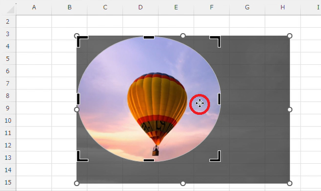The height and width of the screenshot is (191, 321).
Task: Click the picture's bottom-left circular sizing handle
Action: click(x=77, y=184)
